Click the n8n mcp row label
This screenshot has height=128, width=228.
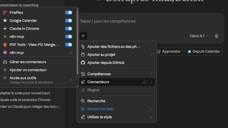[17, 53]
